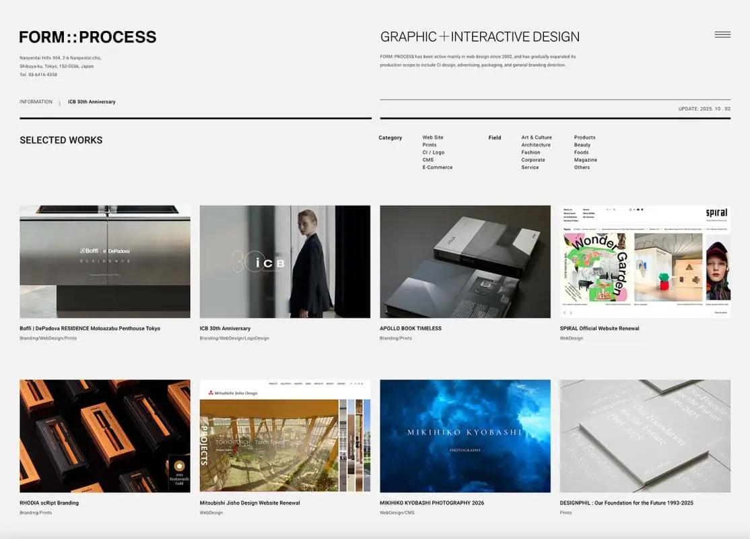Open the SPIRAL Wonder Garden website thumbnail
The height and width of the screenshot is (539, 750).
(645, 262)
